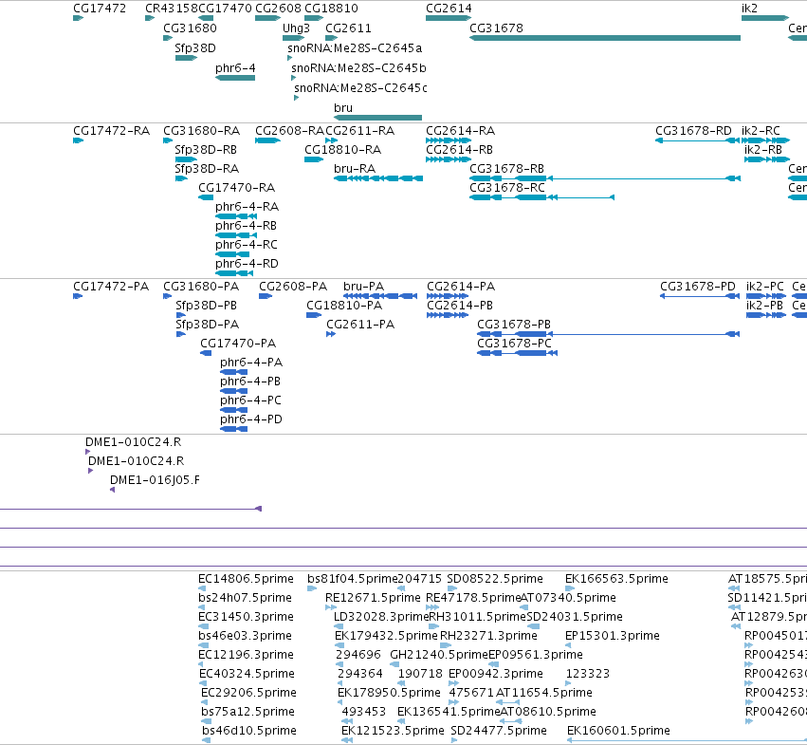Select protein CG17472-PA

click(x=111, y=287)
